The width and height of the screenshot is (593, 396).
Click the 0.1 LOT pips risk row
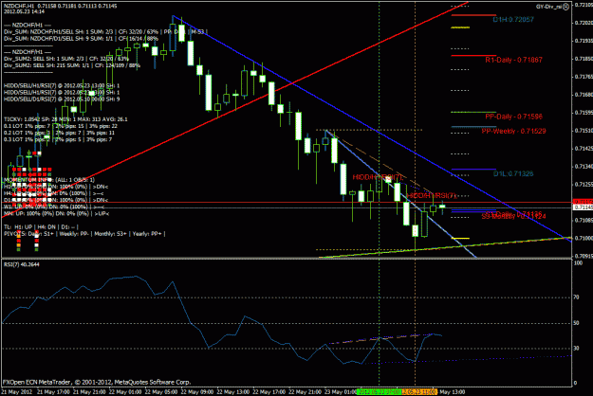[x=61, y=126]
